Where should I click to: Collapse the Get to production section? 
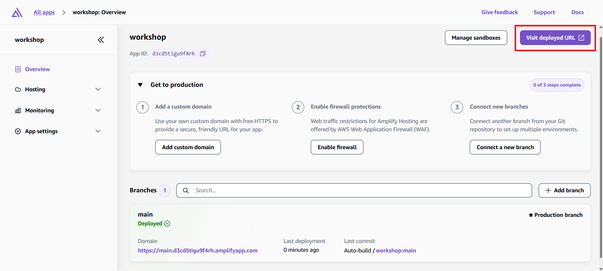pyautogui.click(x=140, y=85)
